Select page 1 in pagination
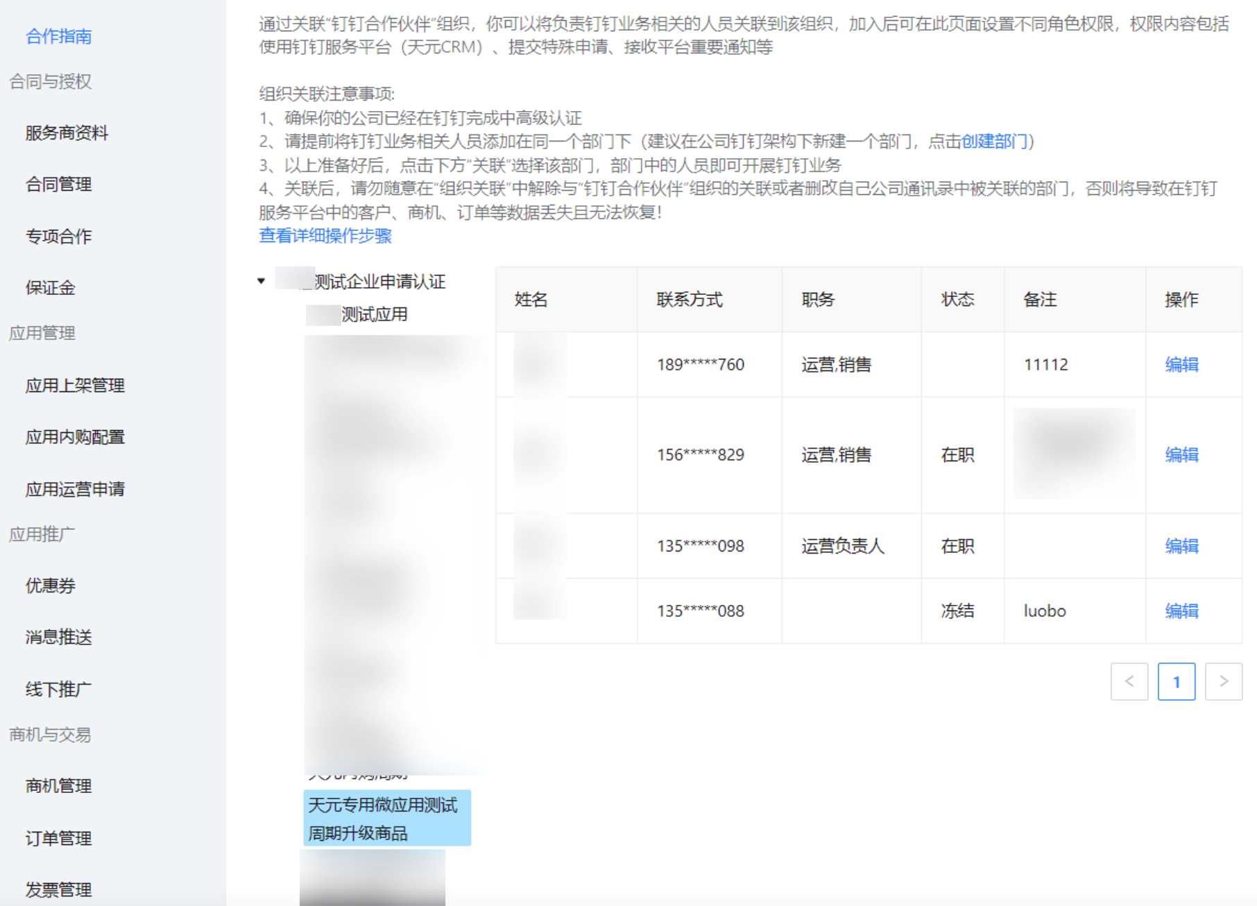Viewport: 1257px width, 906px height. coord(1177,681)
